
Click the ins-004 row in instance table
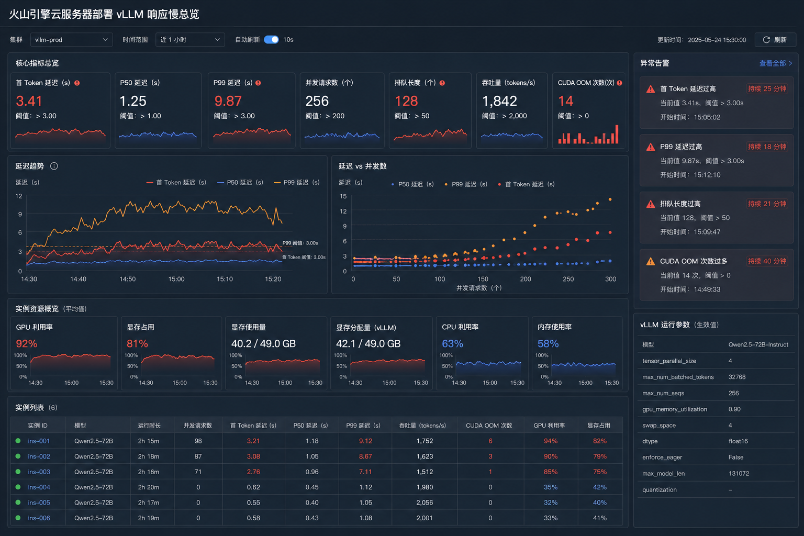tap(317, 487)
